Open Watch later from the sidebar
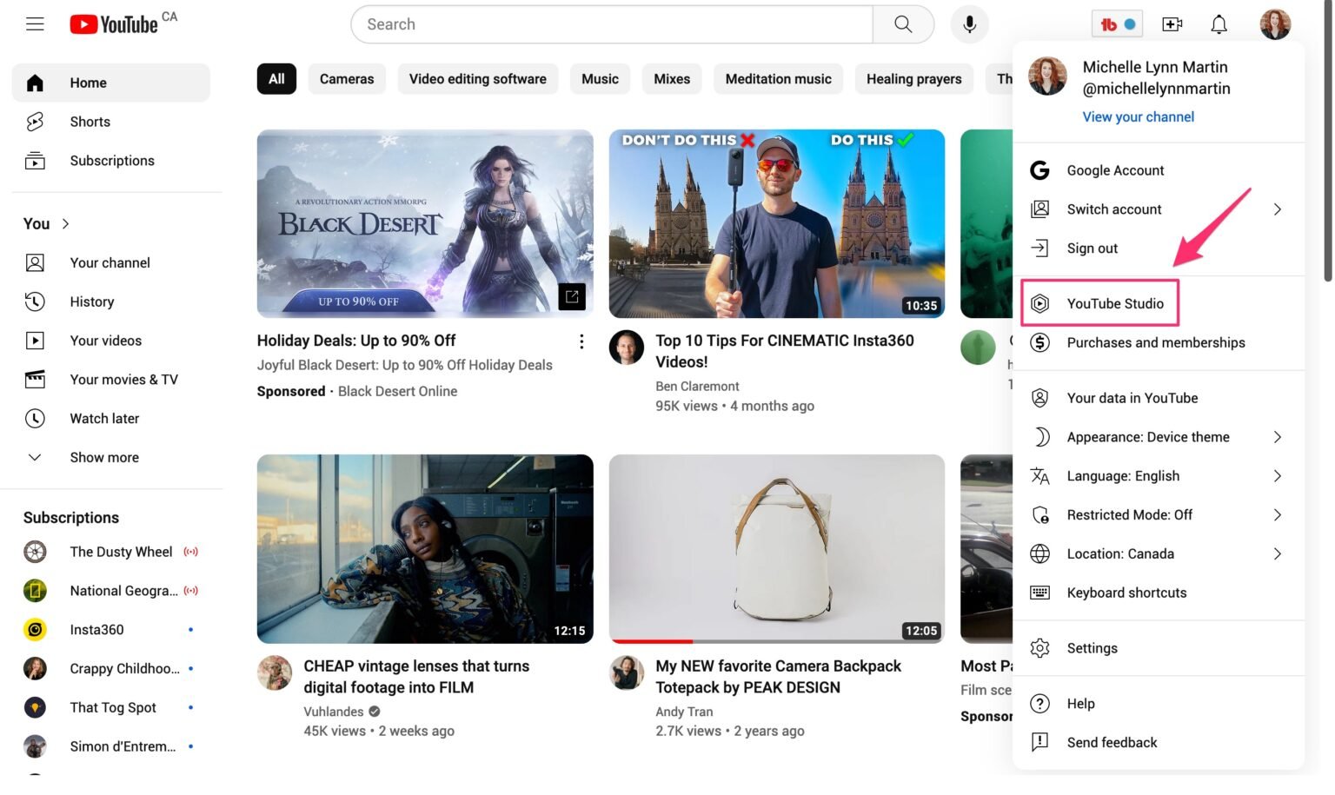 click(x=35, y=418)
